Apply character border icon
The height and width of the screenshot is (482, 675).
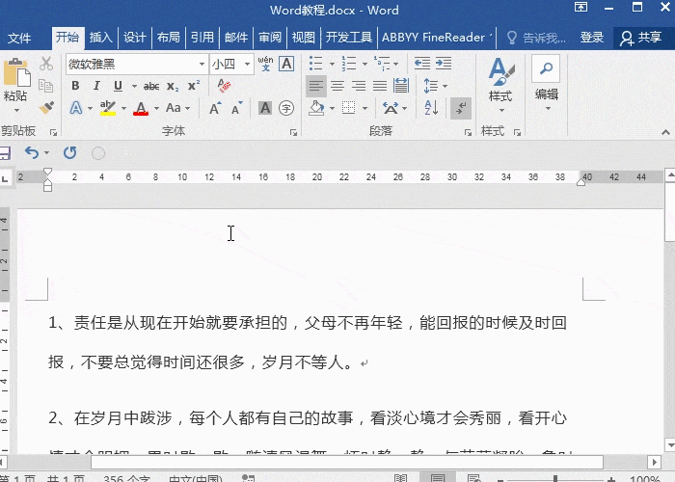286,64
